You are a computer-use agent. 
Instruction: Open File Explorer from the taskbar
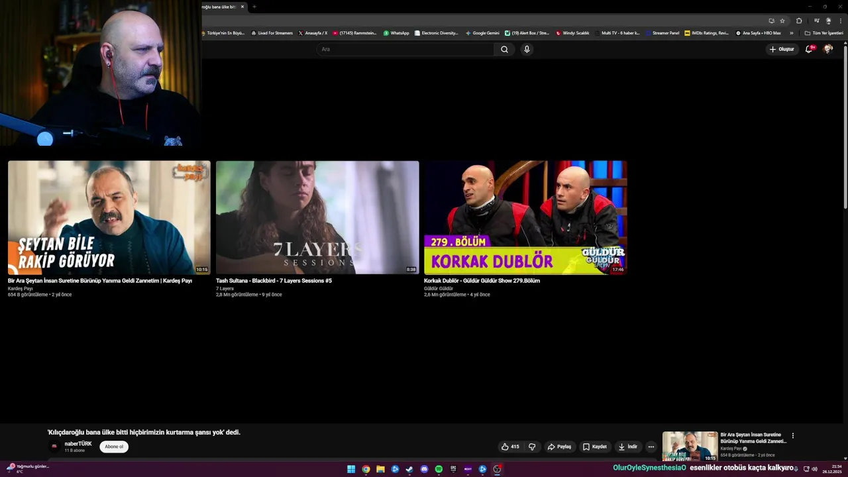(380, 469)
